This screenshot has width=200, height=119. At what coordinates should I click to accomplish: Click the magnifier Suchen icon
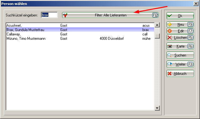169,55
